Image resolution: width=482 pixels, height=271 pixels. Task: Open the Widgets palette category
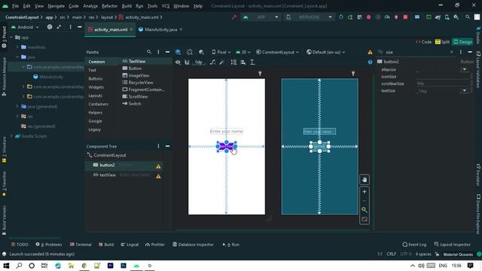(x=96, y=87)
